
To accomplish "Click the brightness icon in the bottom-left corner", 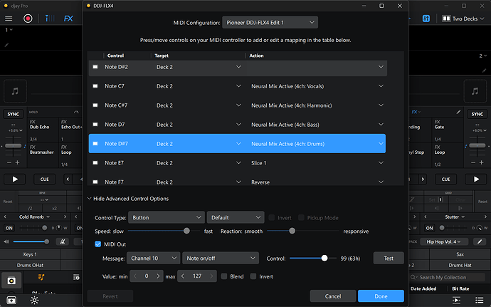I will pyautogui.click(x=33, y=300).
